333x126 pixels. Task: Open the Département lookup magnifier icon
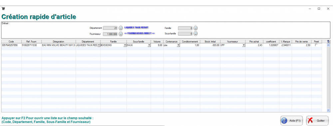pos(121,28)
